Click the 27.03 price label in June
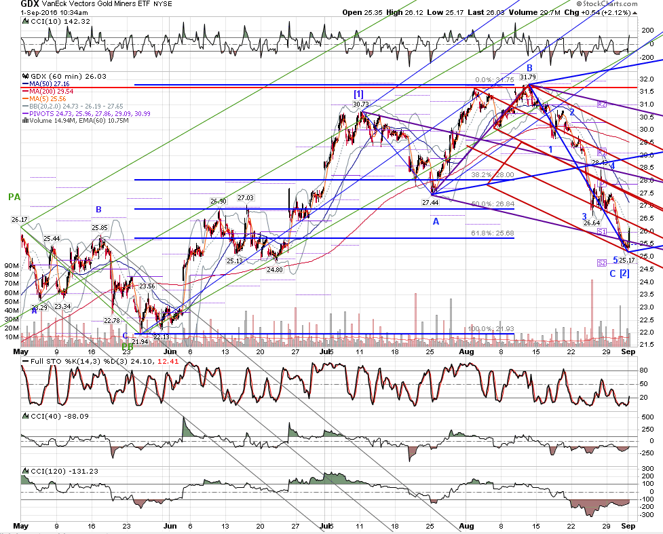This screenshot has width=663, height=534. (x=246, y=198)
